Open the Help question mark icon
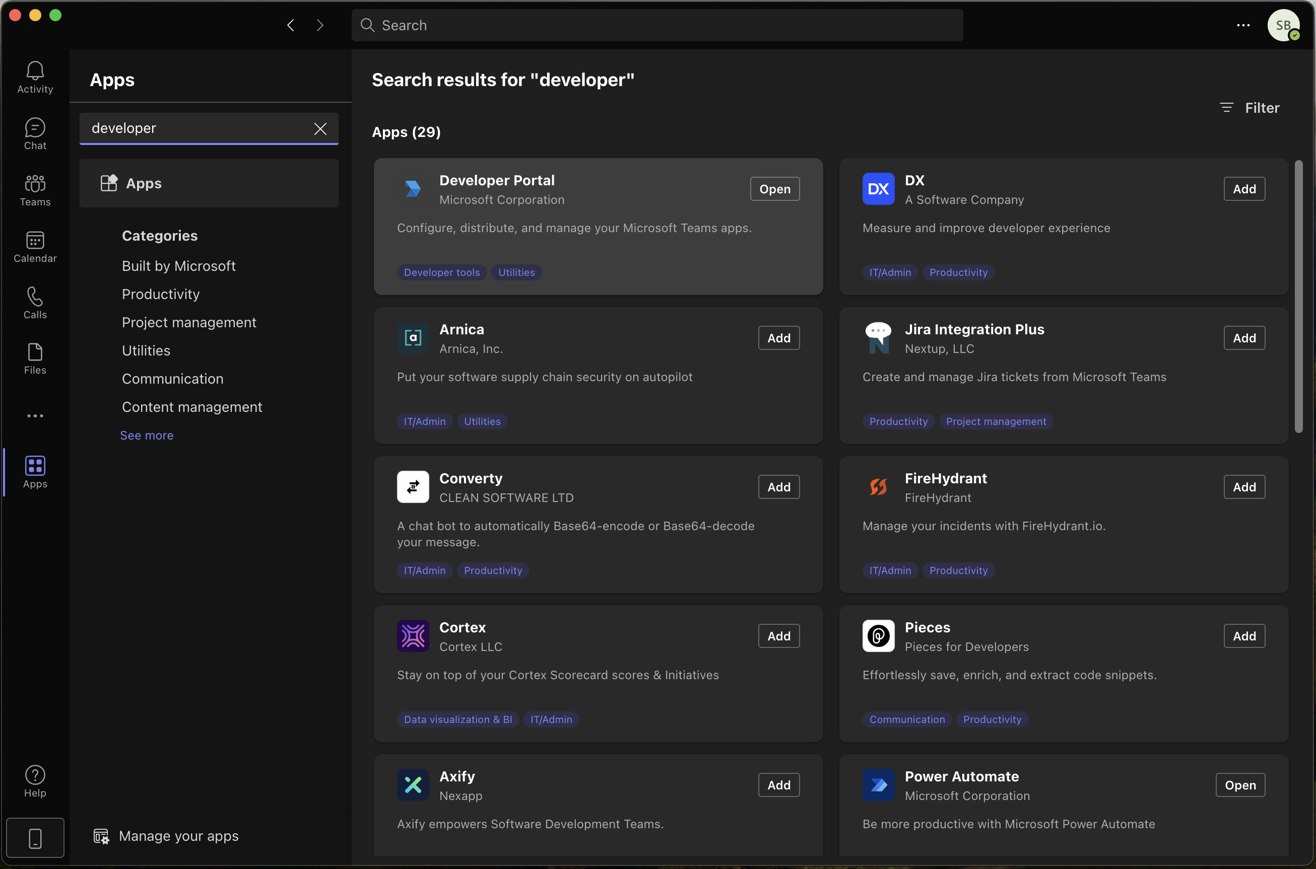Screen dimensions: 1316x869 [35, 781]
